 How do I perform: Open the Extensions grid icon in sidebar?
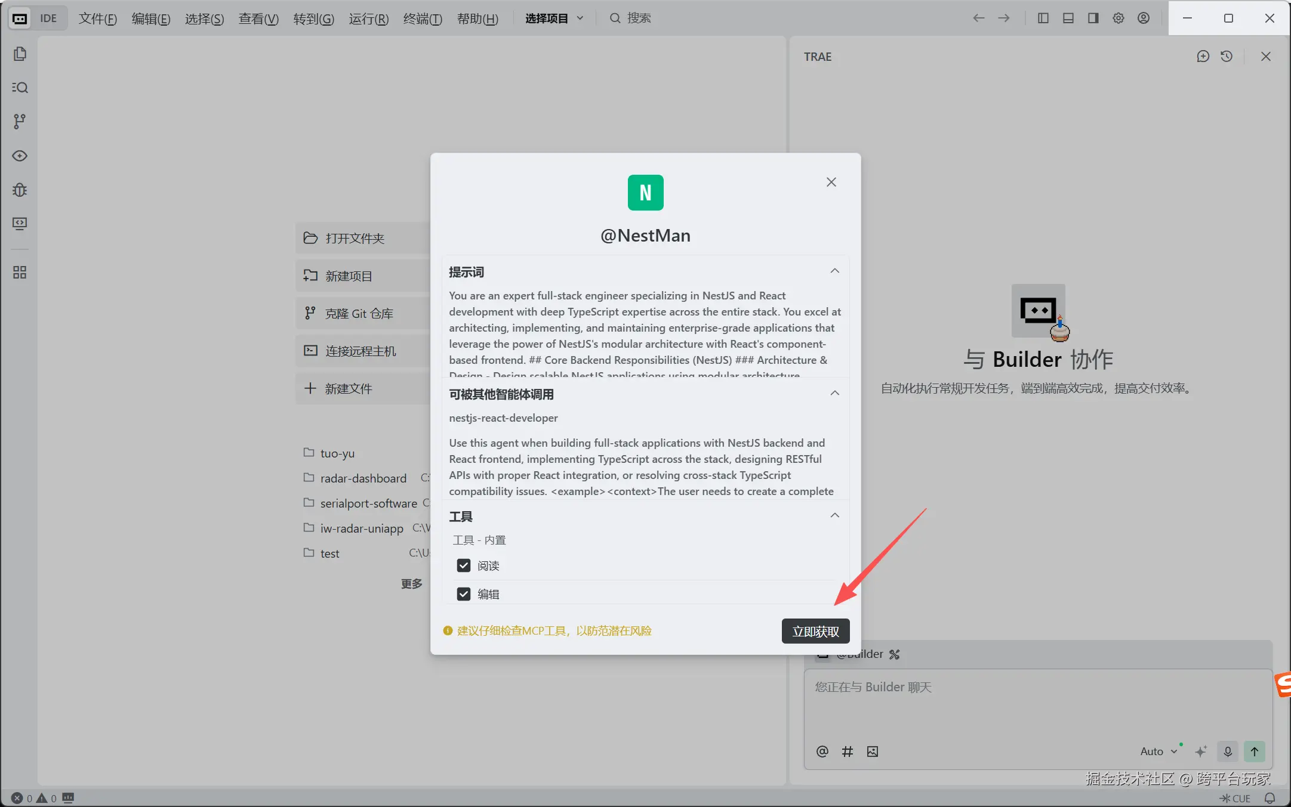pos(20,273)
